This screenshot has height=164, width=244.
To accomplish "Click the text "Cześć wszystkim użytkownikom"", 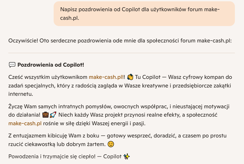I will coord(48,77).
